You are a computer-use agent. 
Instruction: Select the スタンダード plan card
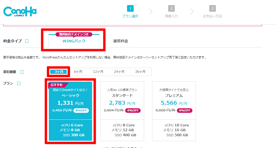tap(122, 111)
